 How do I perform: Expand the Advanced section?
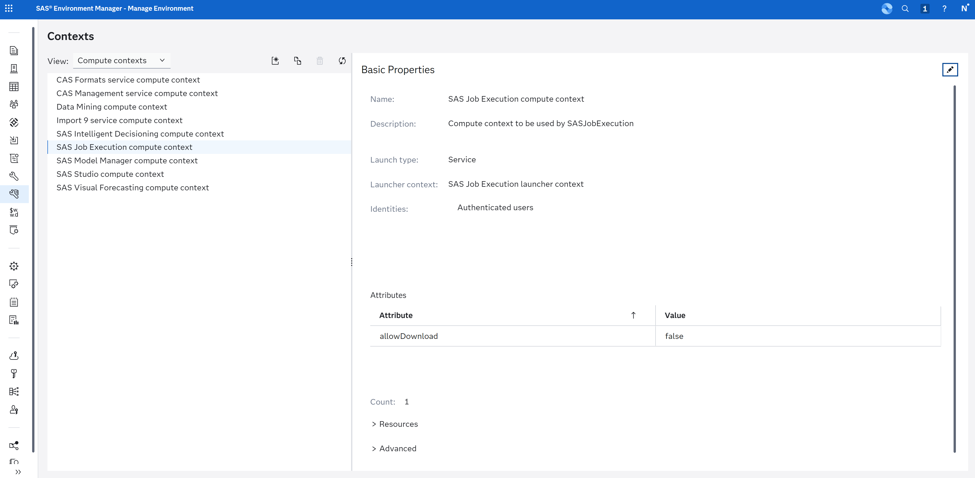point(394,448)
